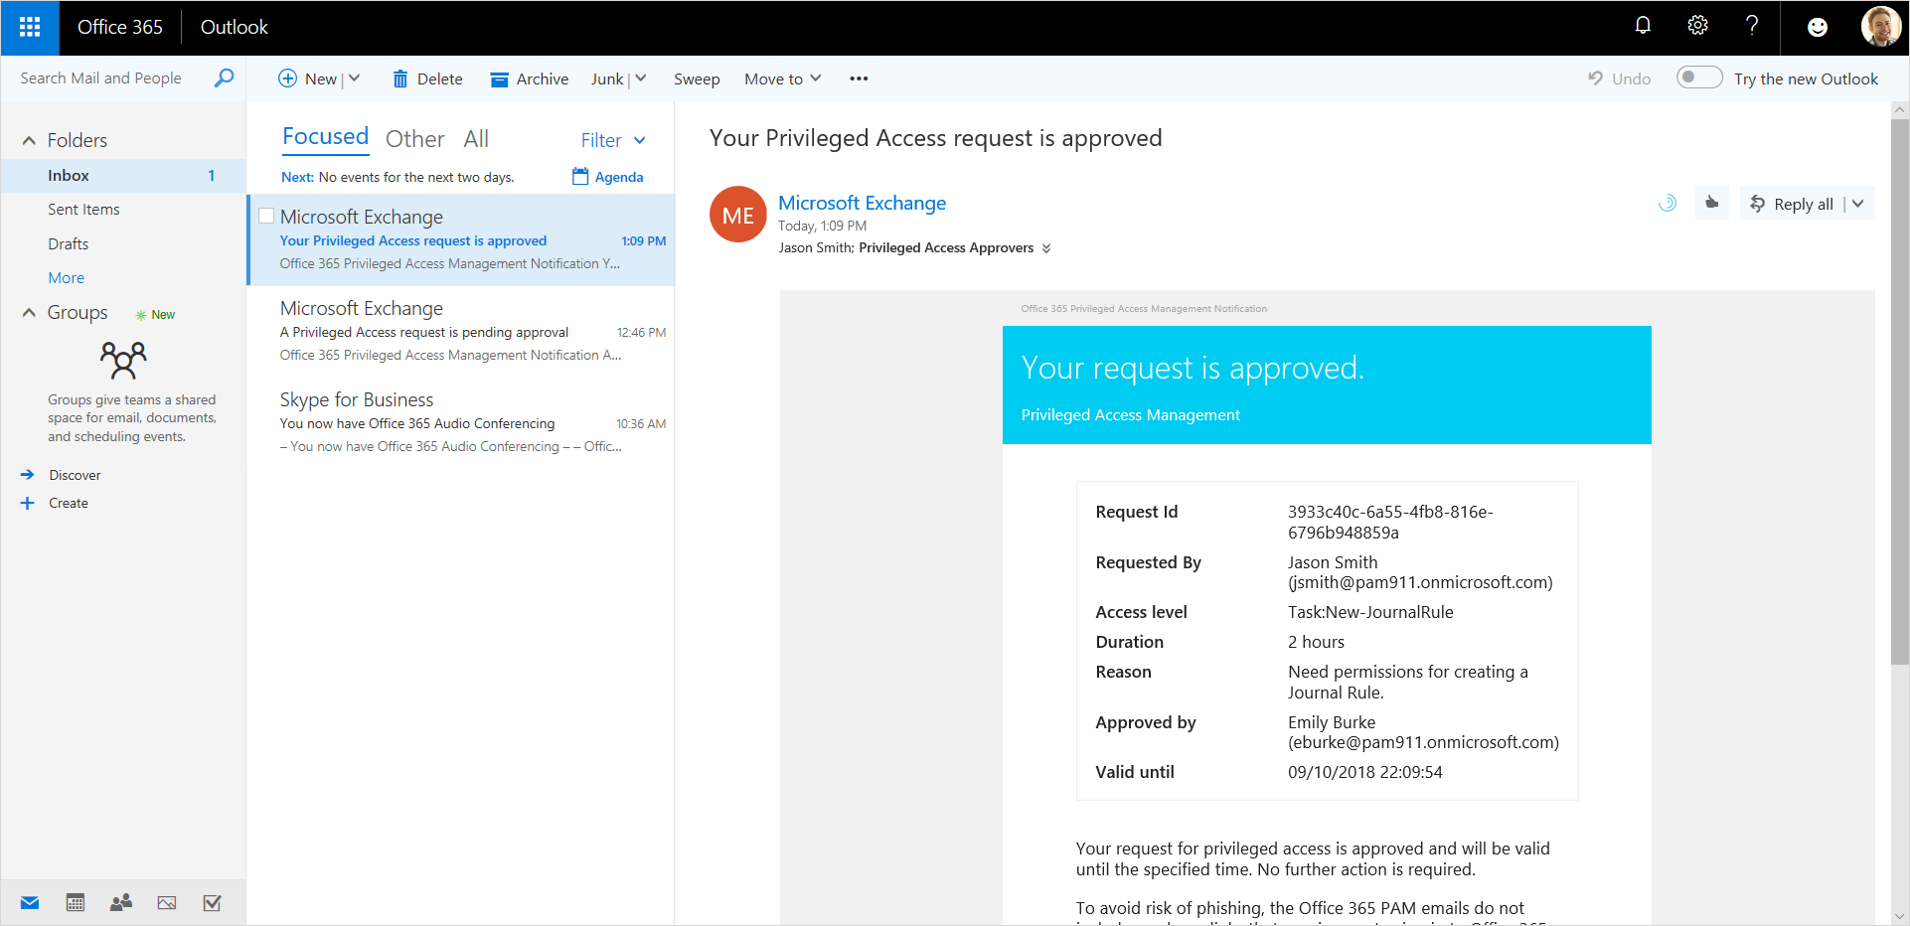The width and height of the screenshot is (1910, 926).
Task: Open the Filter dropdown
Action: tap(613, 140)
